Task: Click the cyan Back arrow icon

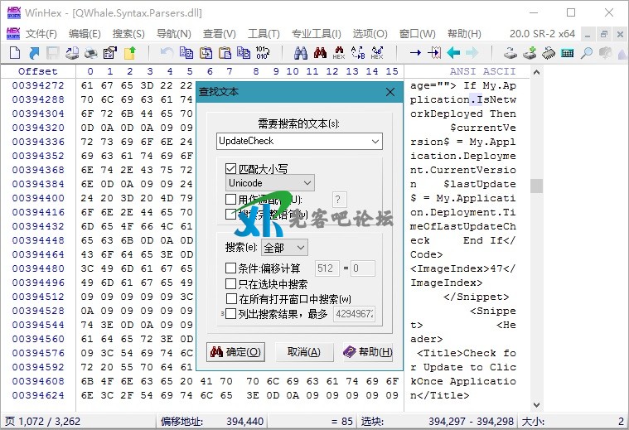Action: [x=453, y=53]
